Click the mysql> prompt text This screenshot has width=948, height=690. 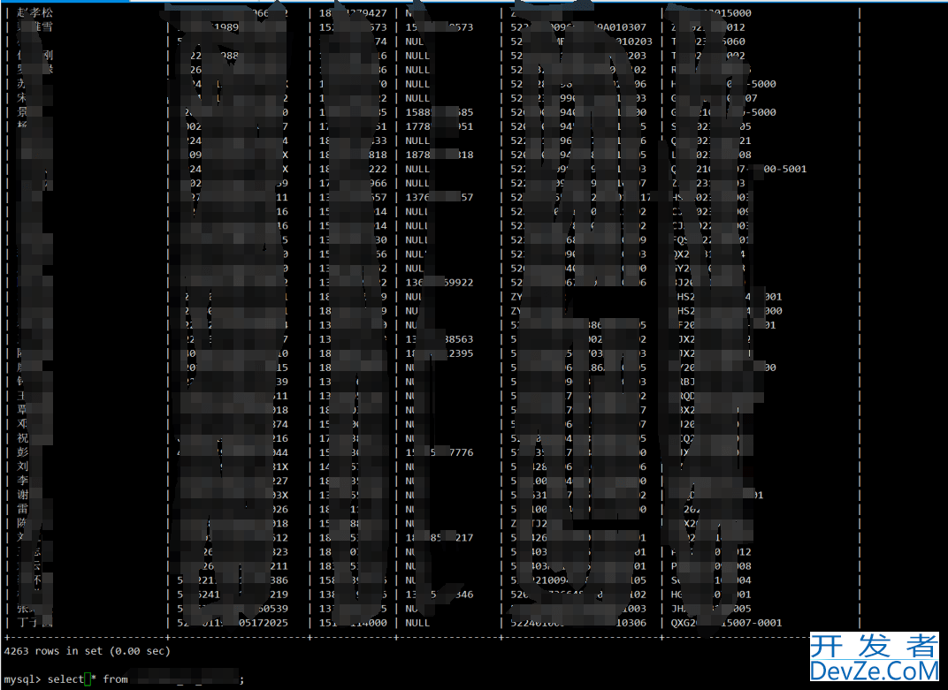coord(22,679)
